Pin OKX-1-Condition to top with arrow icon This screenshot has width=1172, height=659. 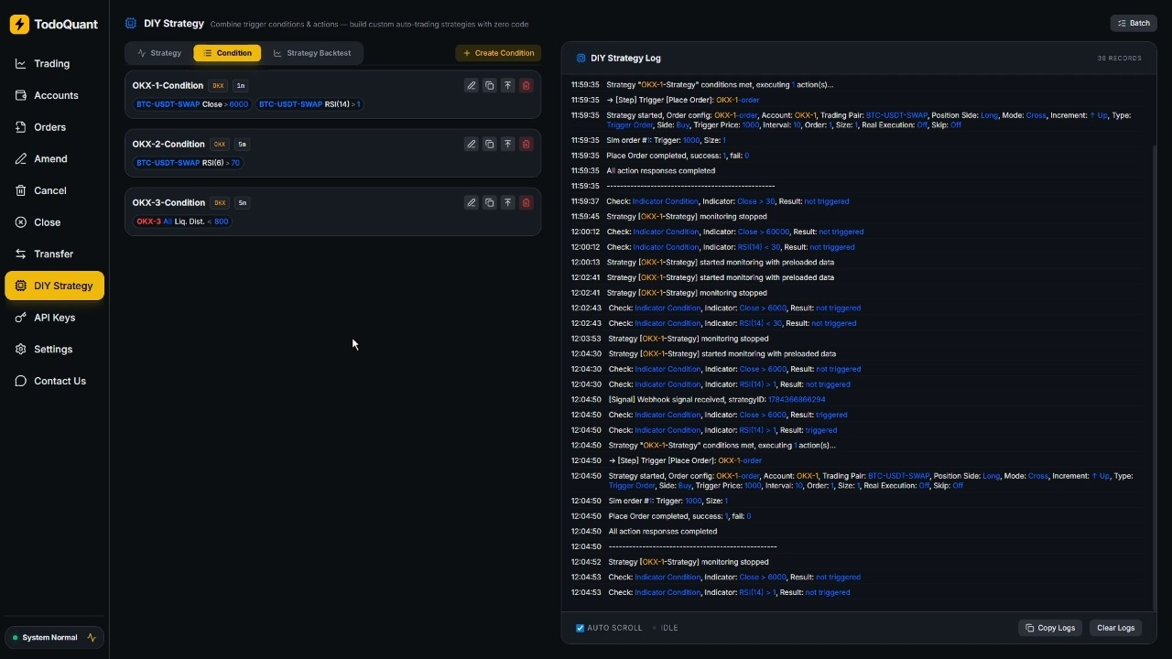pos(507,85)
